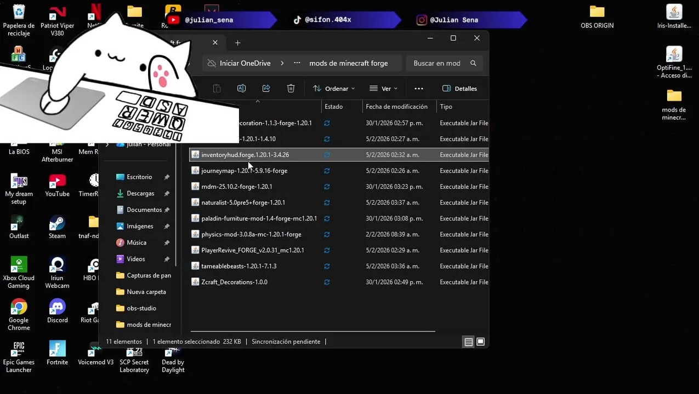Open Patriot Viper V380 desktop icon
Screen dimensions: 699x394
point(57,20)
